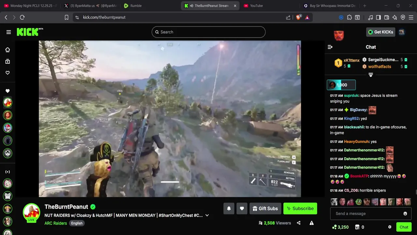Viewport: 417px width, 235px height.
Task: Open chat settings gear
Action: (390, 227)
